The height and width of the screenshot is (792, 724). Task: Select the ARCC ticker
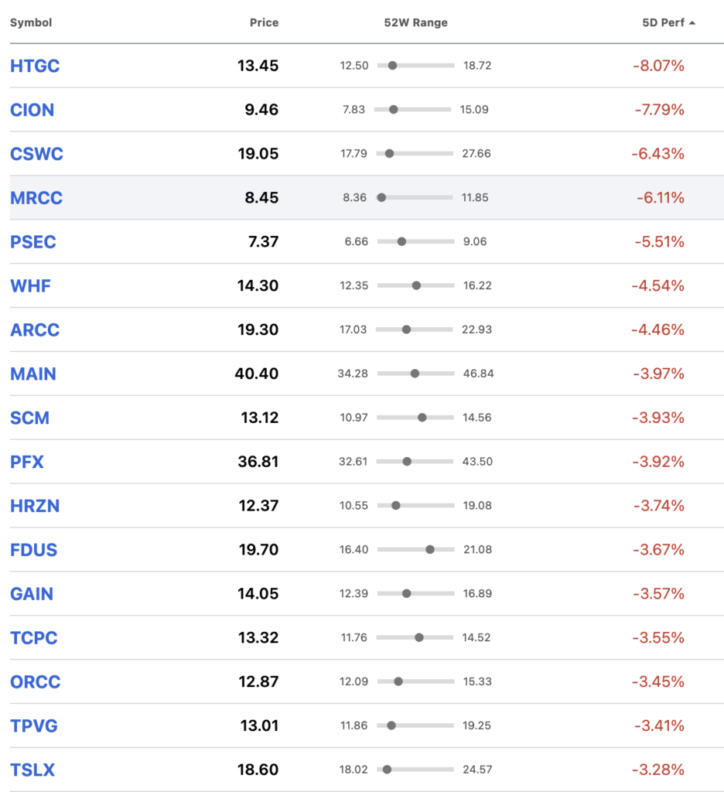tap(35, 329)
